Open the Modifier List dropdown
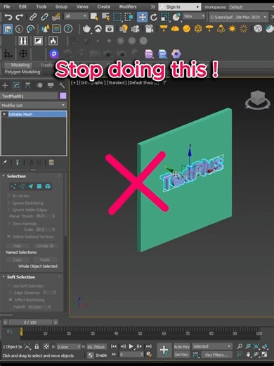 33,106
